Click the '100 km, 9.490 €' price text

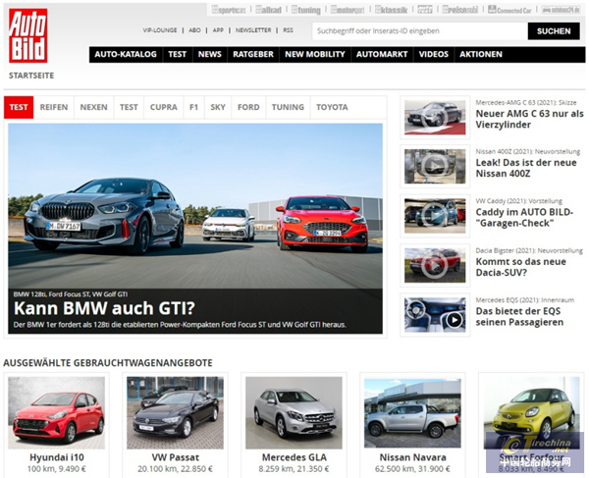coord(57,469)
